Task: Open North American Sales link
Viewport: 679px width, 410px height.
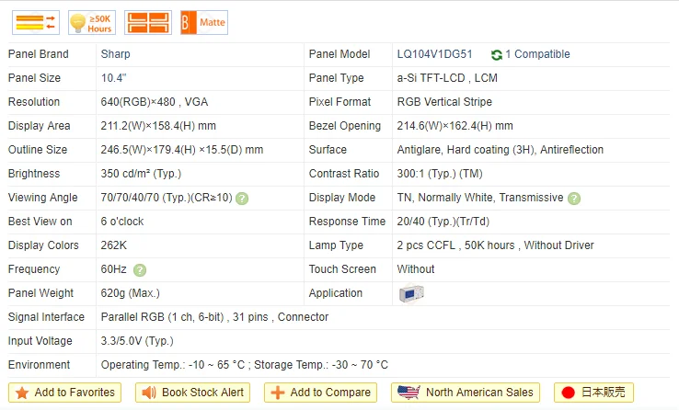Action: 466,393
